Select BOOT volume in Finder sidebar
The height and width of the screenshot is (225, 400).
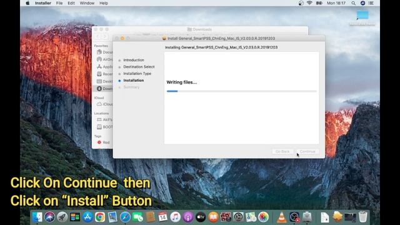click(x=104, y=127)
